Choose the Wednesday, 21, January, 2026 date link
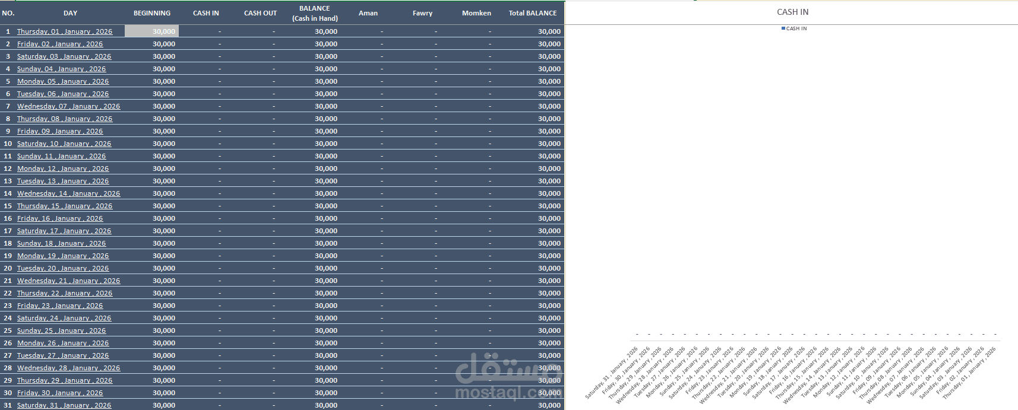Screen dimensions: 1018x410 pyautogui.click(x=68, y=281)
